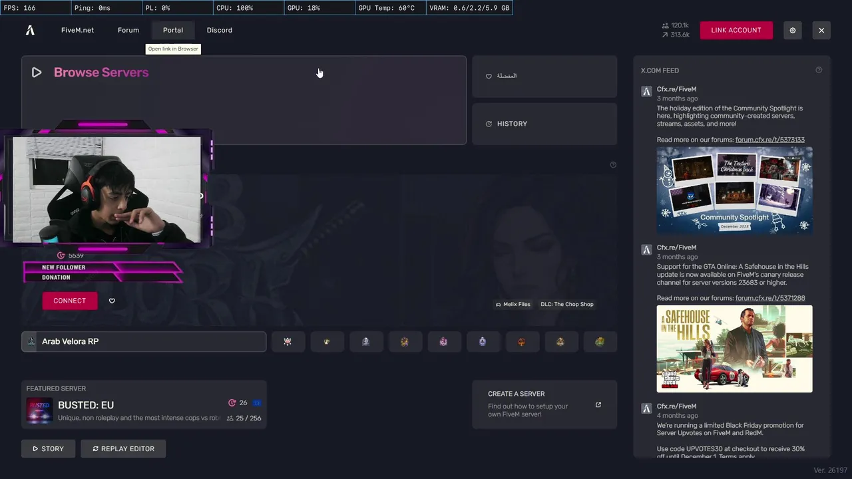Click the 313.6k stat counter
This screenshot has height=479, width=852.
[676, 35]
